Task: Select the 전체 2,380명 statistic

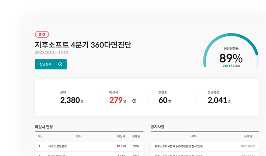Action: (x=72, y=97)
